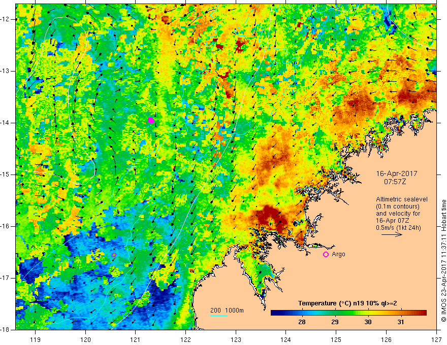Click the '-14' latitude axis label
The height and width of the screenshot is (345, 447).
click(5, 123)
